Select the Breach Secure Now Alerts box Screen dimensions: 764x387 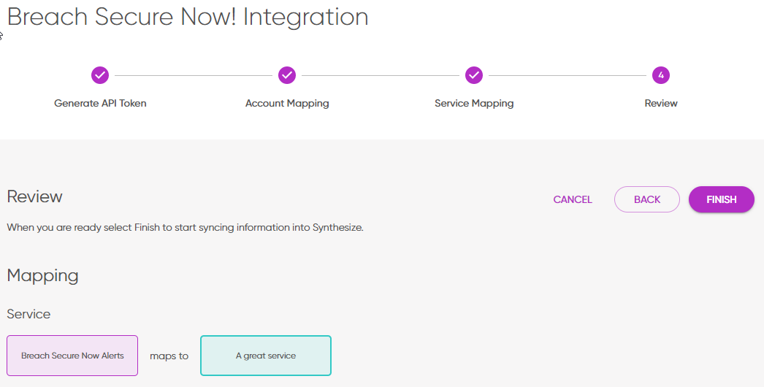72,356
